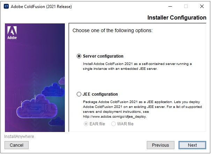Click the Adobe logo in side banner
Screen dimensions: 211x154
[x=12, y=32]
